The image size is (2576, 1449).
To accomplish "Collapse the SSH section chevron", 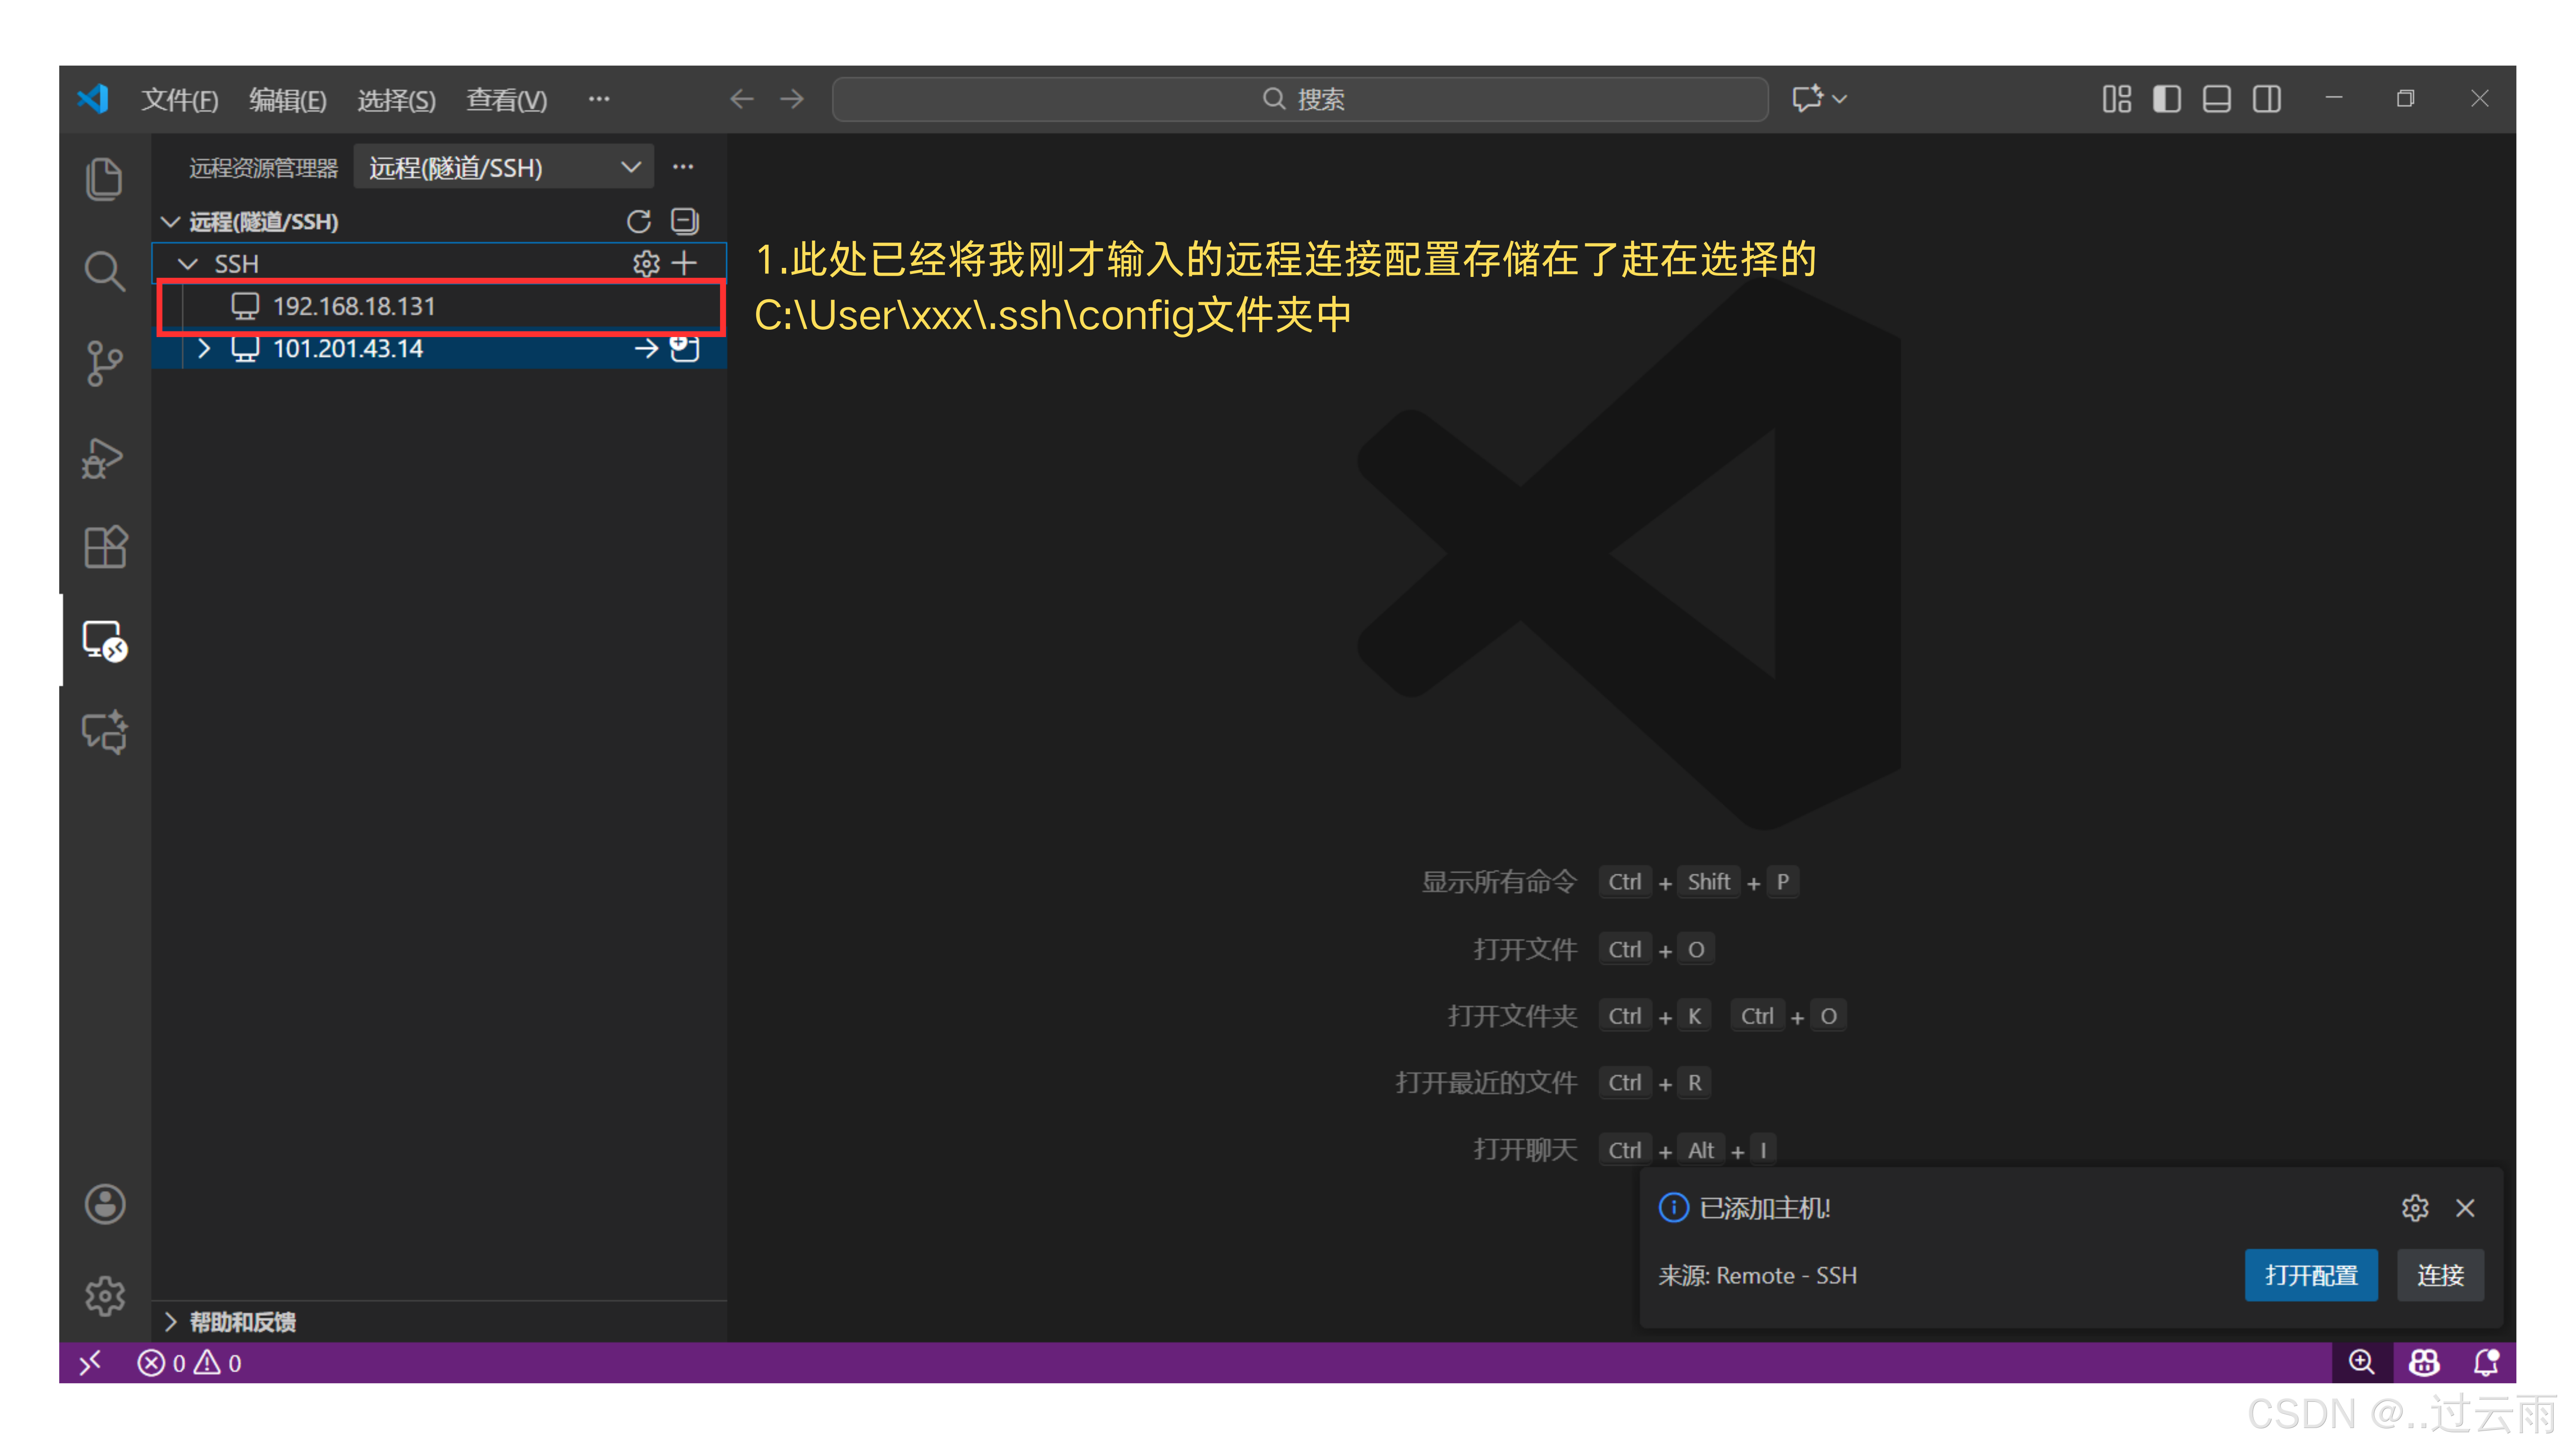I will (187, 263).
